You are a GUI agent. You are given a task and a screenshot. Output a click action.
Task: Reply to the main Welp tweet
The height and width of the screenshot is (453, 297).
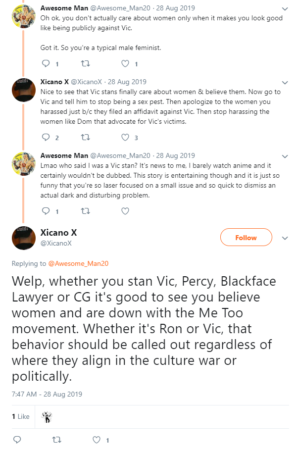tap(17, 440)
